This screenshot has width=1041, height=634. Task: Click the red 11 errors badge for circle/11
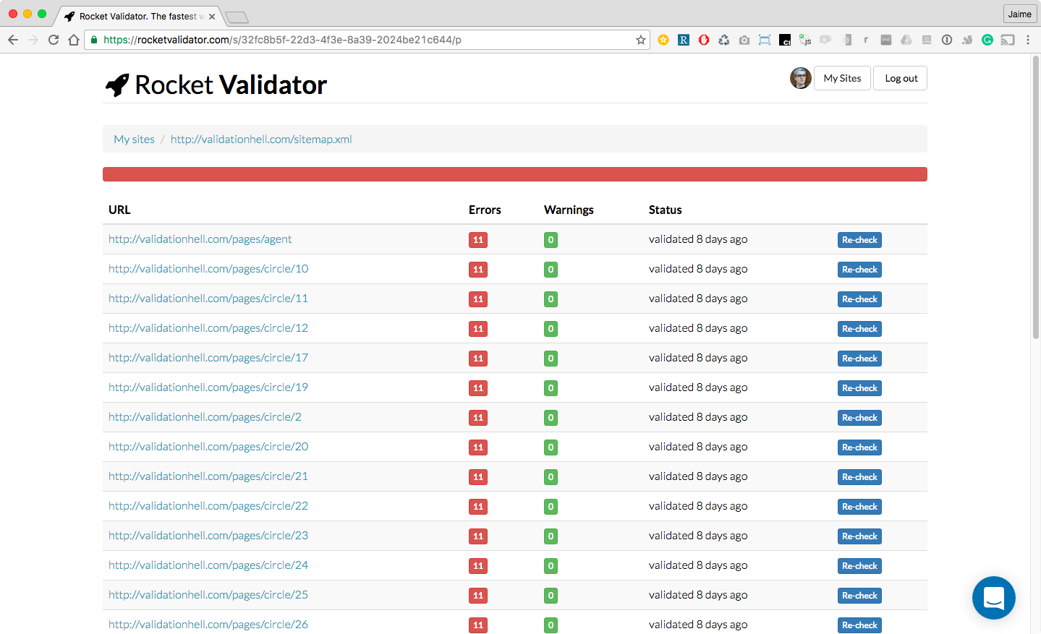coord(478,299)
